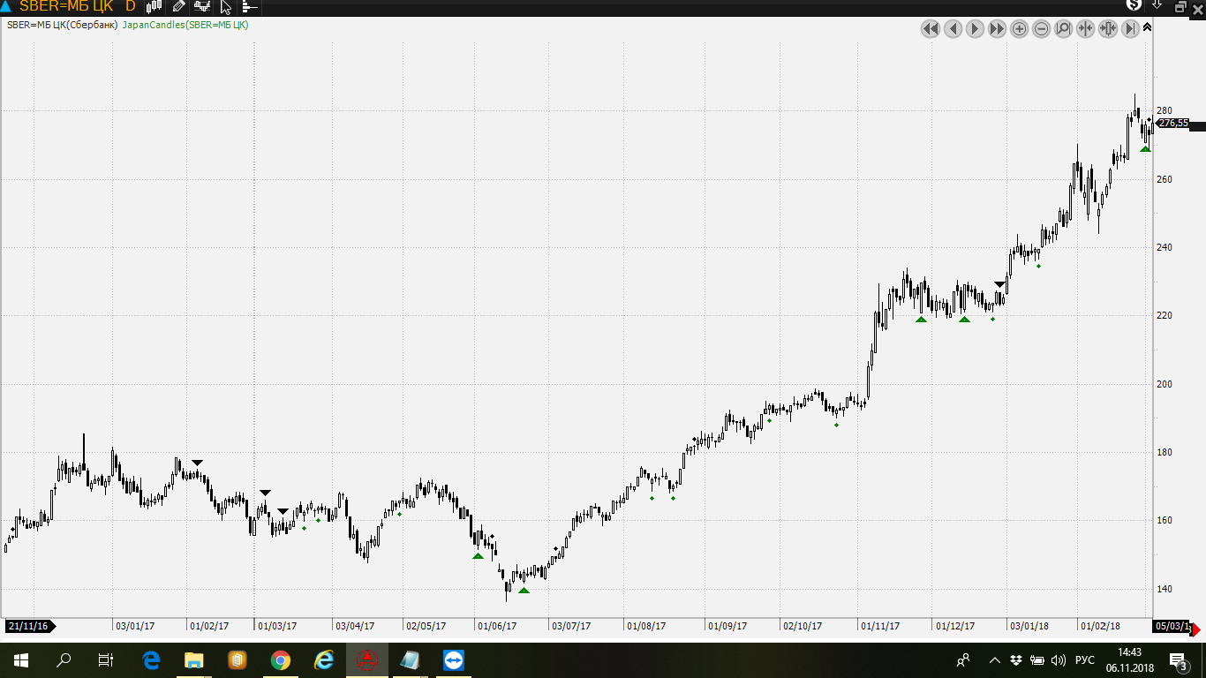Change the D timeframe selector
This screenshot has height=678, width=1206.
pyautogui.click(x=131, y=7)
